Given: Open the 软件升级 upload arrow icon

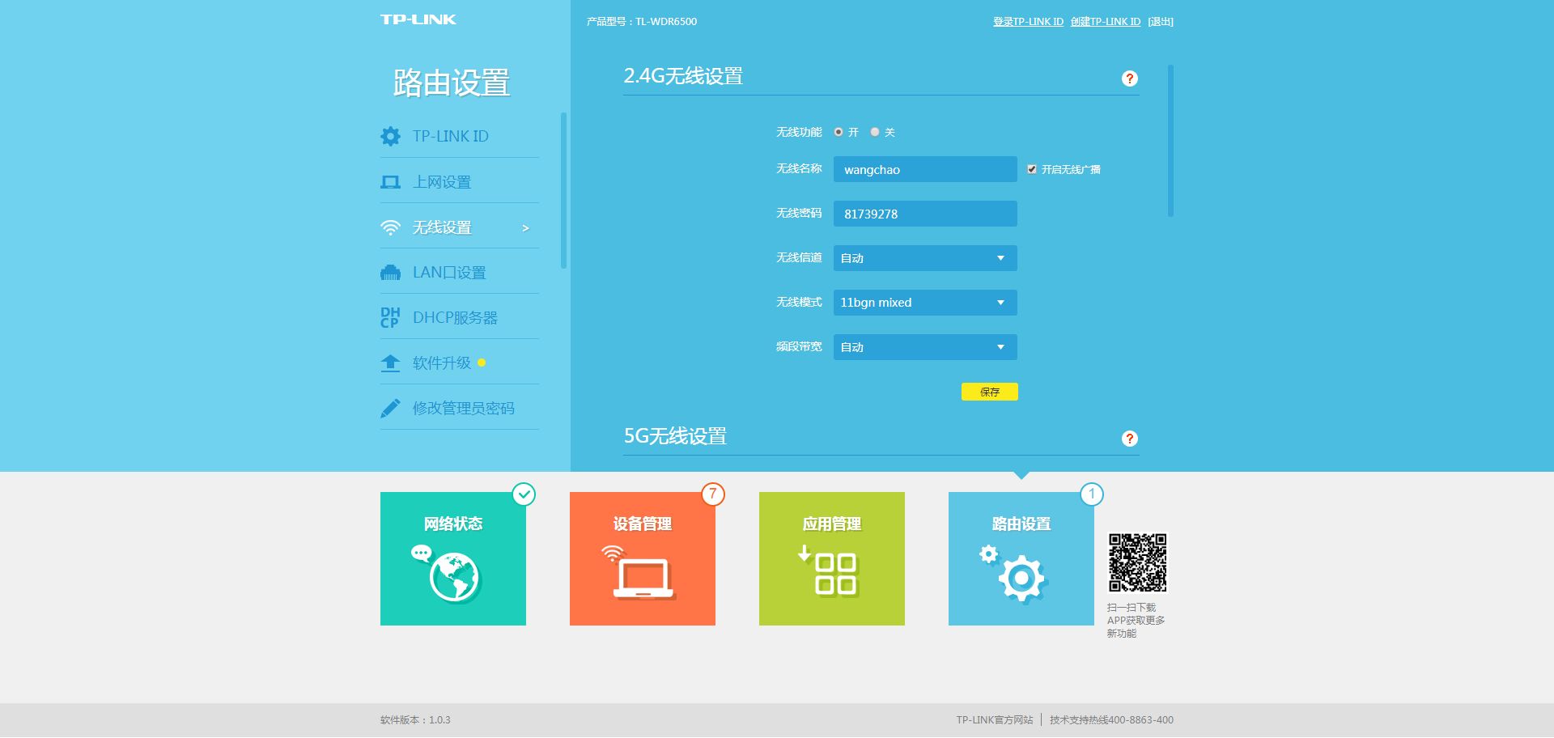Looking at the screenshot, I should (390, 363).
